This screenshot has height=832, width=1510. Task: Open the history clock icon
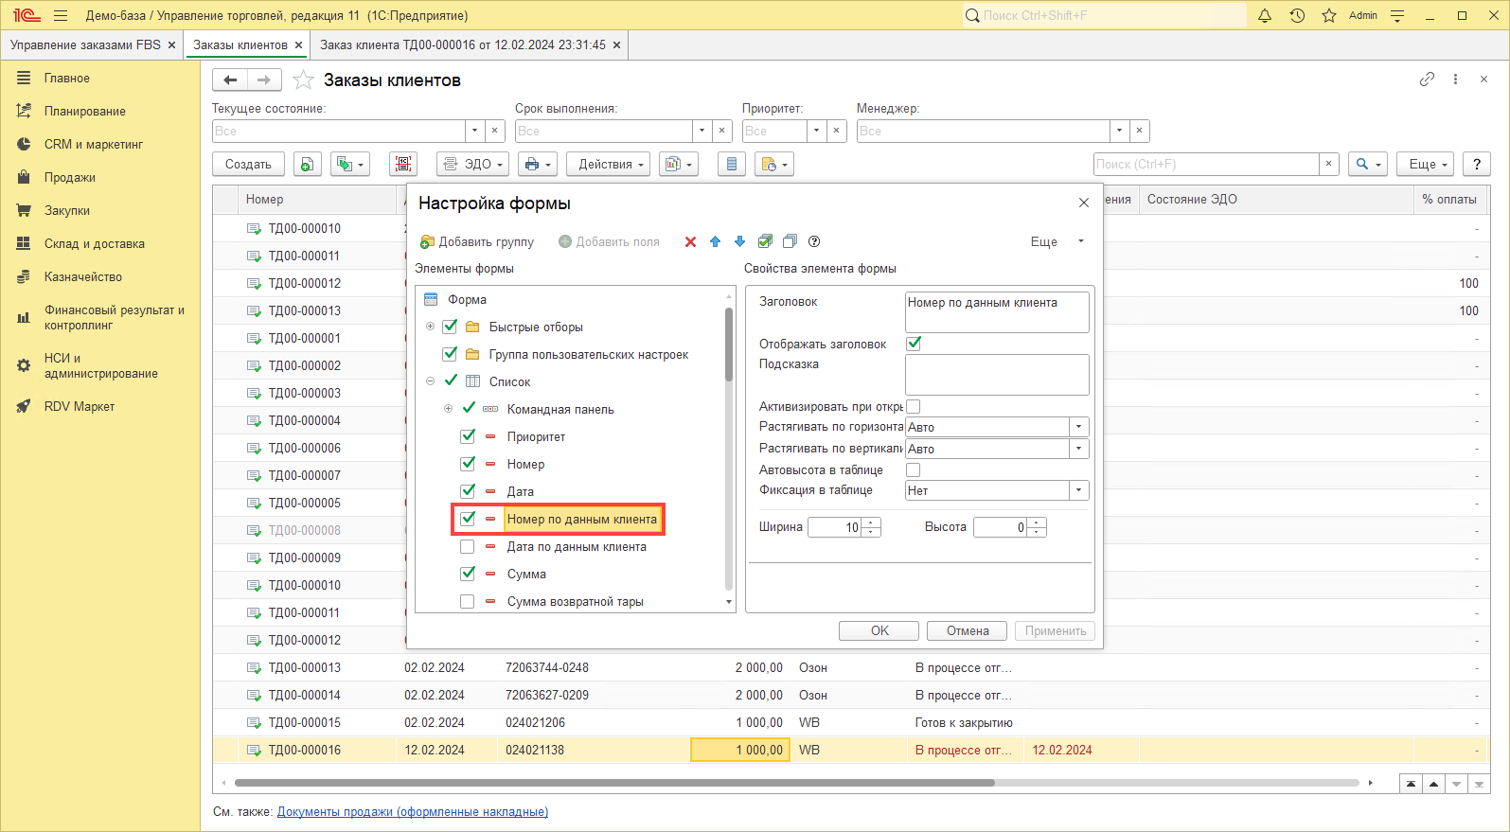[x=1297, y=15]
